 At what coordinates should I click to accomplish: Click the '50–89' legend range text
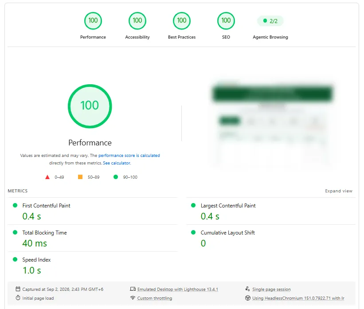point(94,177)
